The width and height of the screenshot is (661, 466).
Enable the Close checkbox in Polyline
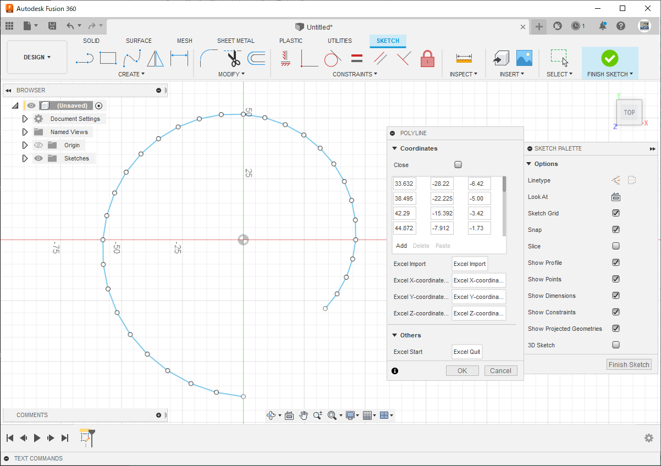[458, 165]
